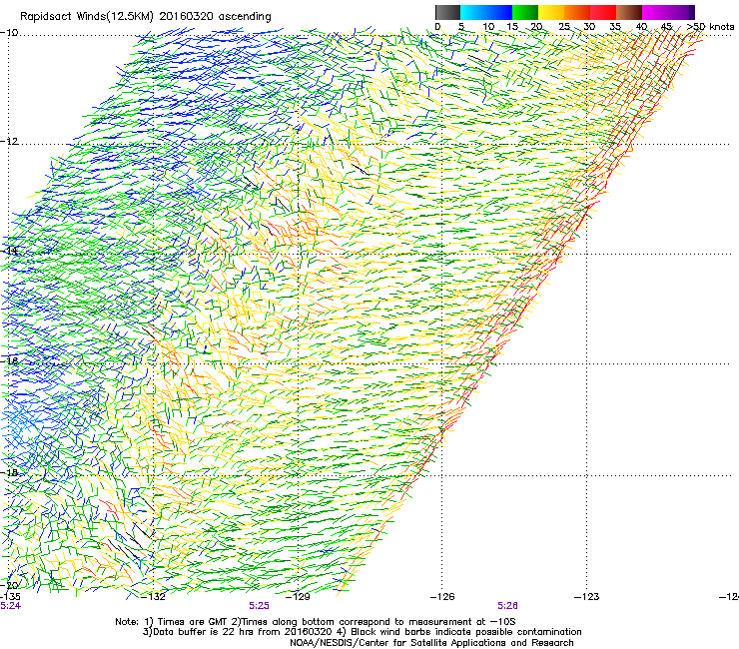
Task: Click the -20 latitude axis label
Action: click(9, 585)
